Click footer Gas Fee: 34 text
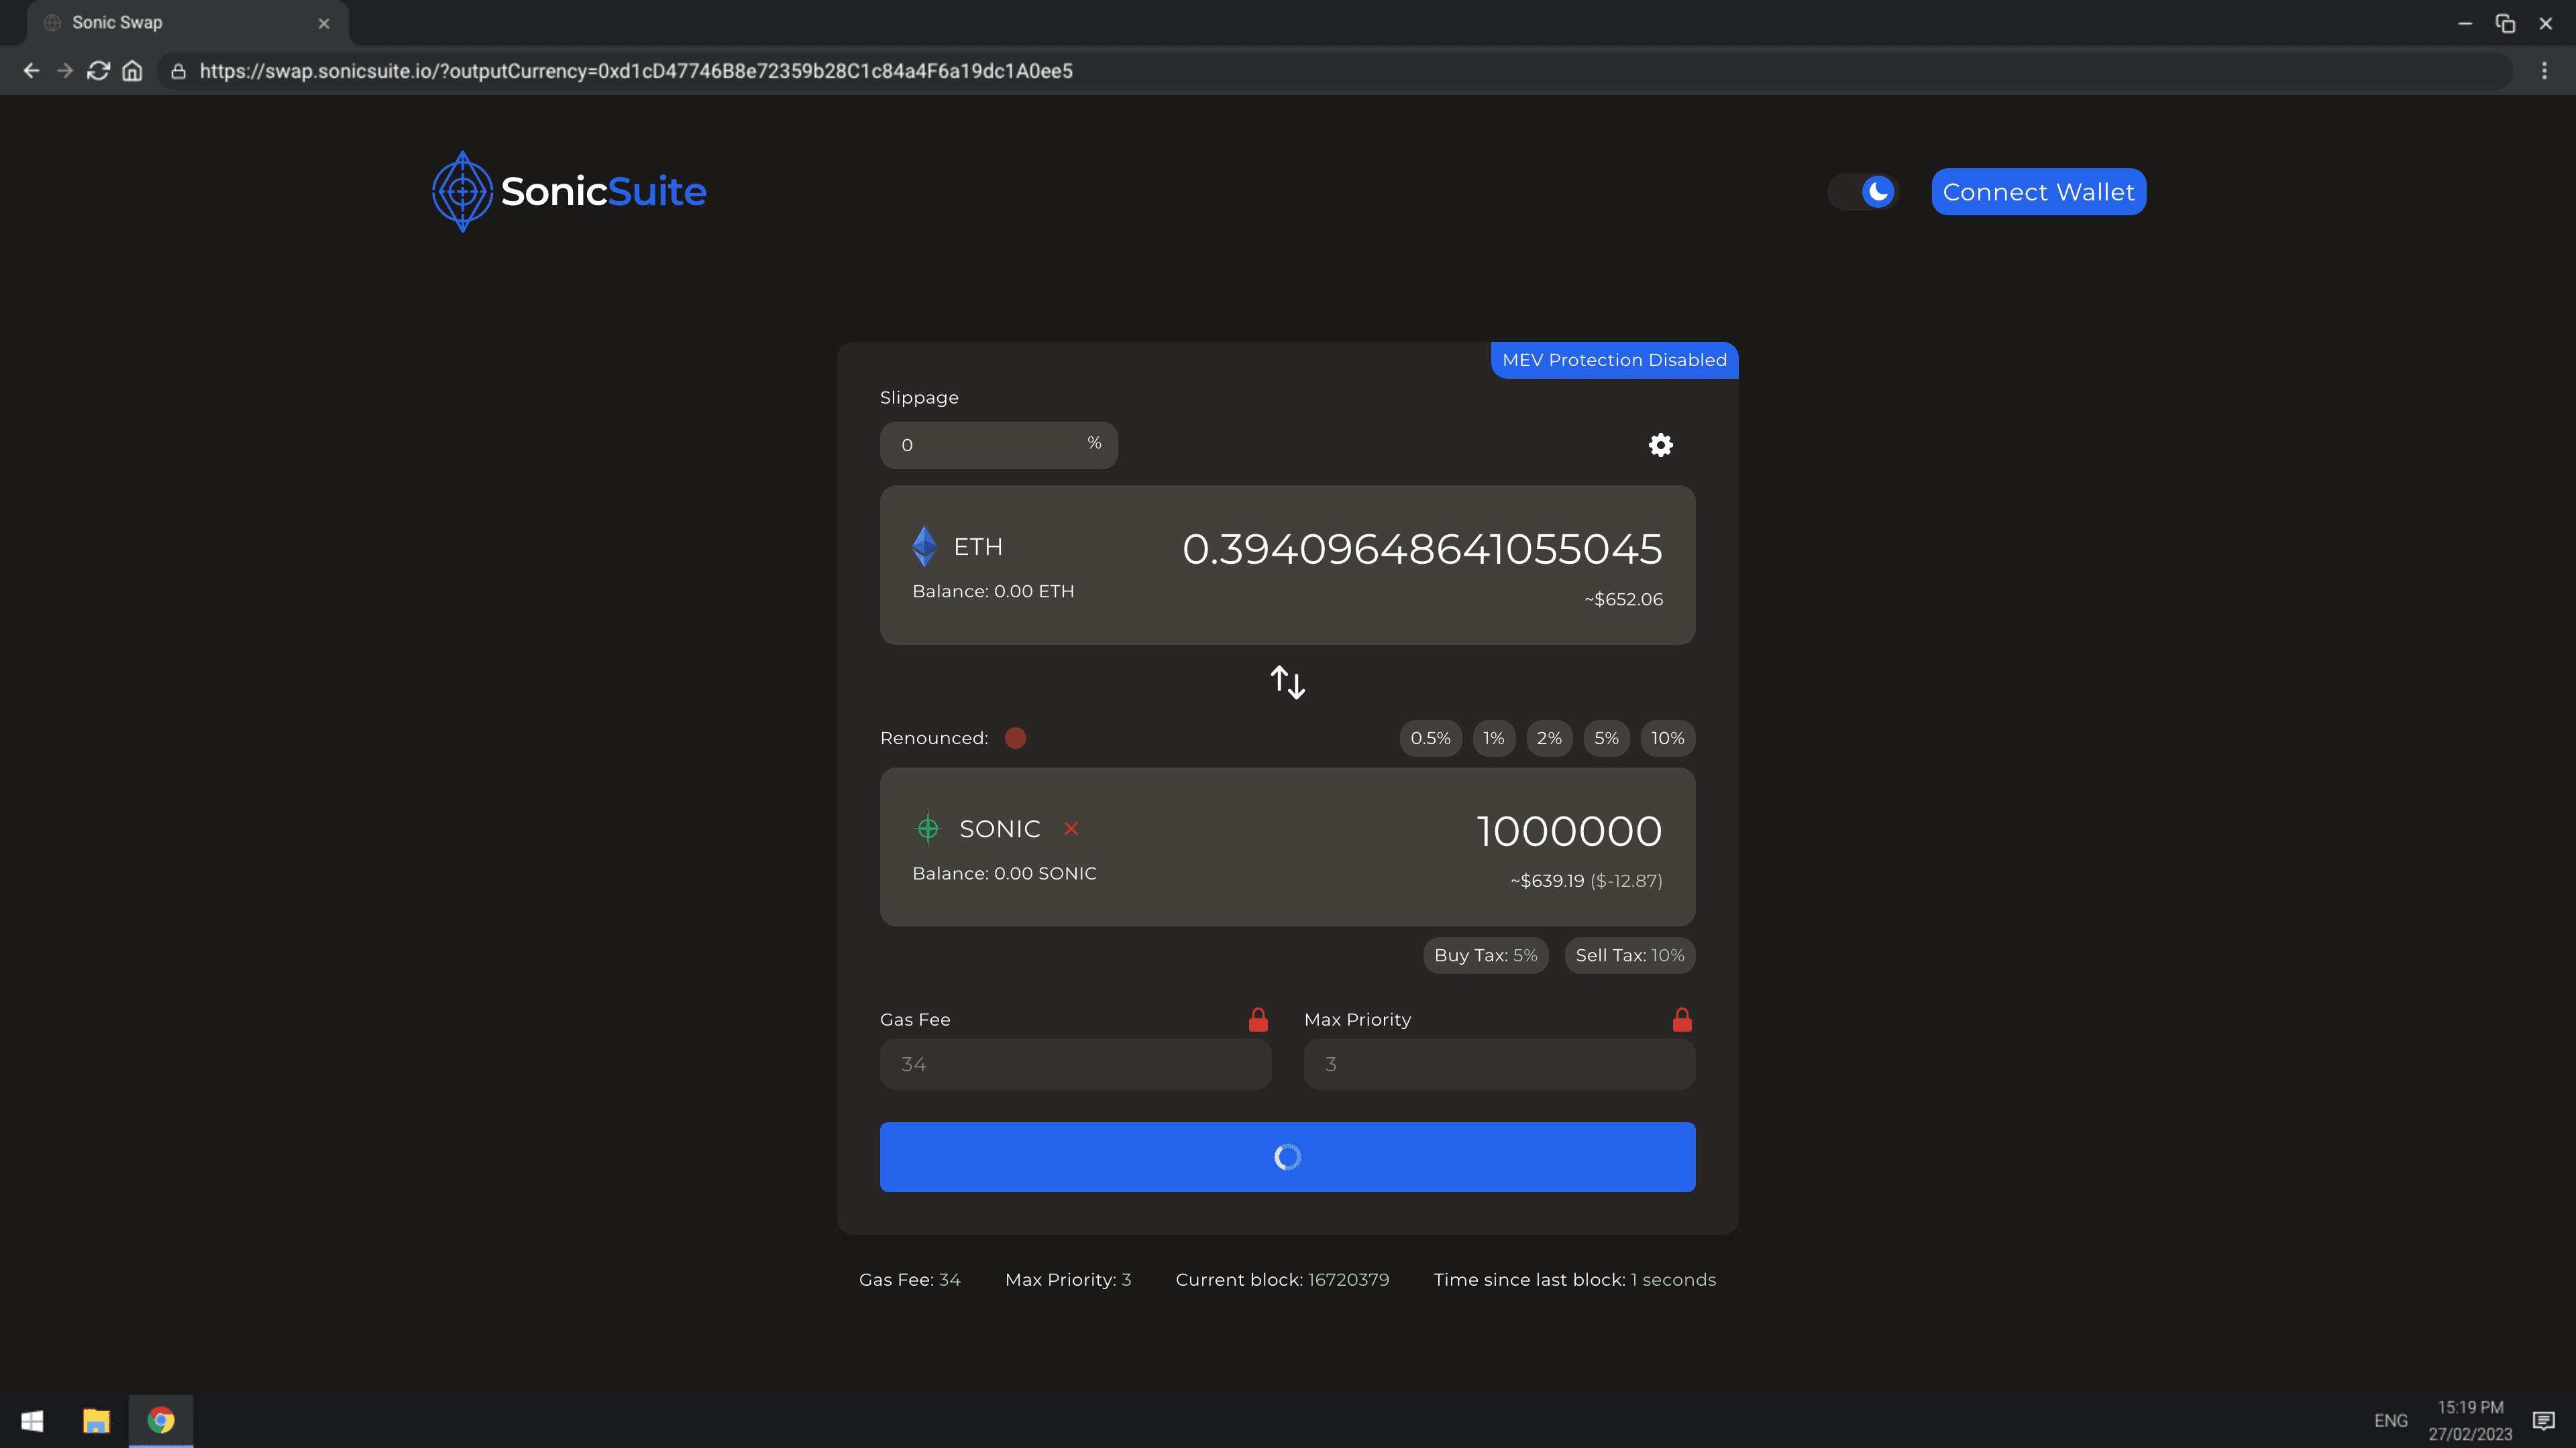2576x1448 pixels. [x=909, y=1280]
